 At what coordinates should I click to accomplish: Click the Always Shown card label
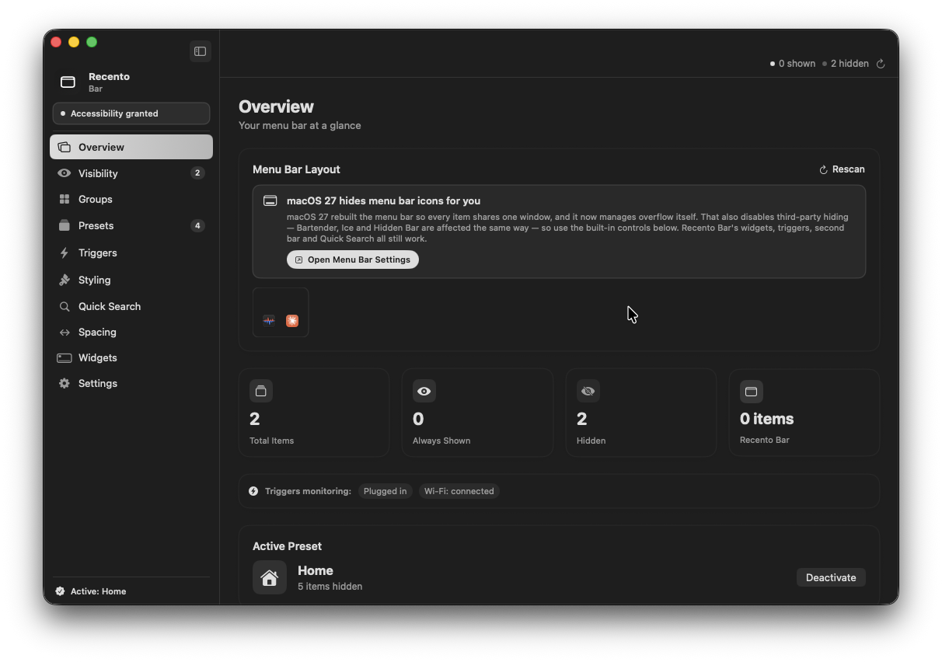pyautogui.click(x=441, y=441)
